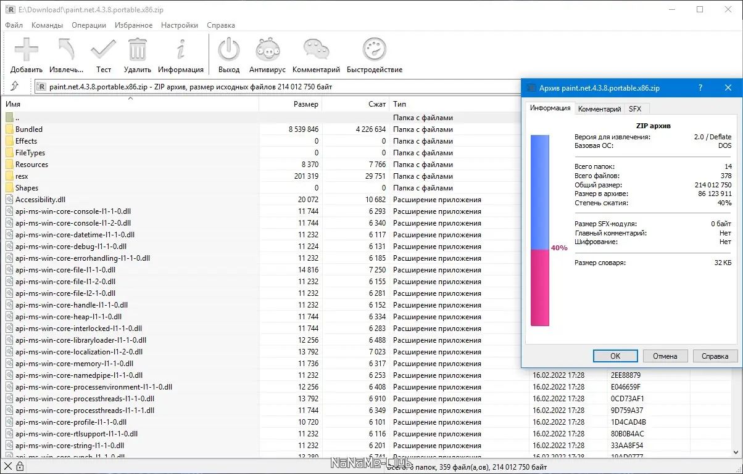The height and width of the screenshot is (474, 743).
Task: Open the Избранное menu
Action: click(133, 25)
